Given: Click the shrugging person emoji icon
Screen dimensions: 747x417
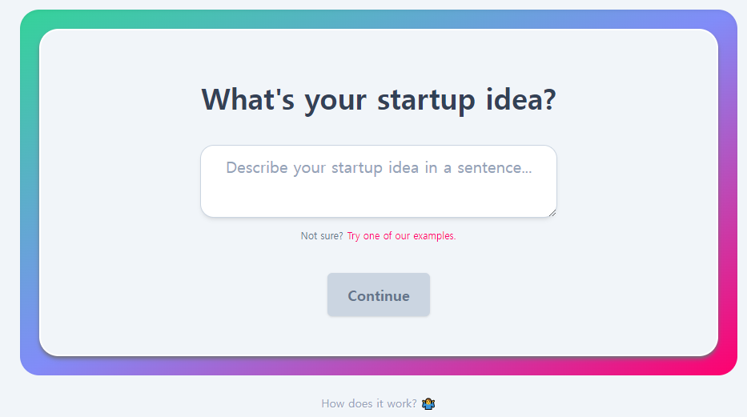Looking at the screenshot, I should pos(428,403).
